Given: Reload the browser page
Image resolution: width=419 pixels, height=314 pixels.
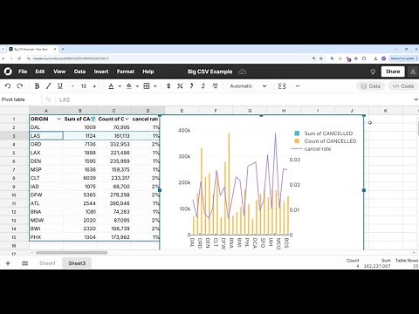Looking at the screenshot, I should (x=19, y=58).
